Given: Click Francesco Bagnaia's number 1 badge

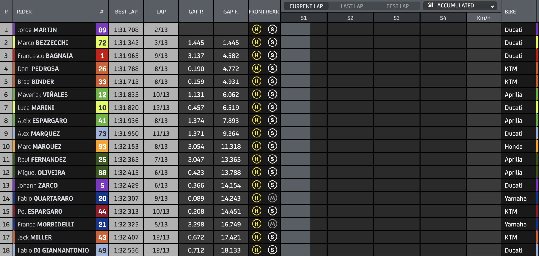Looking at the screenshot, I should pos(102,56).
